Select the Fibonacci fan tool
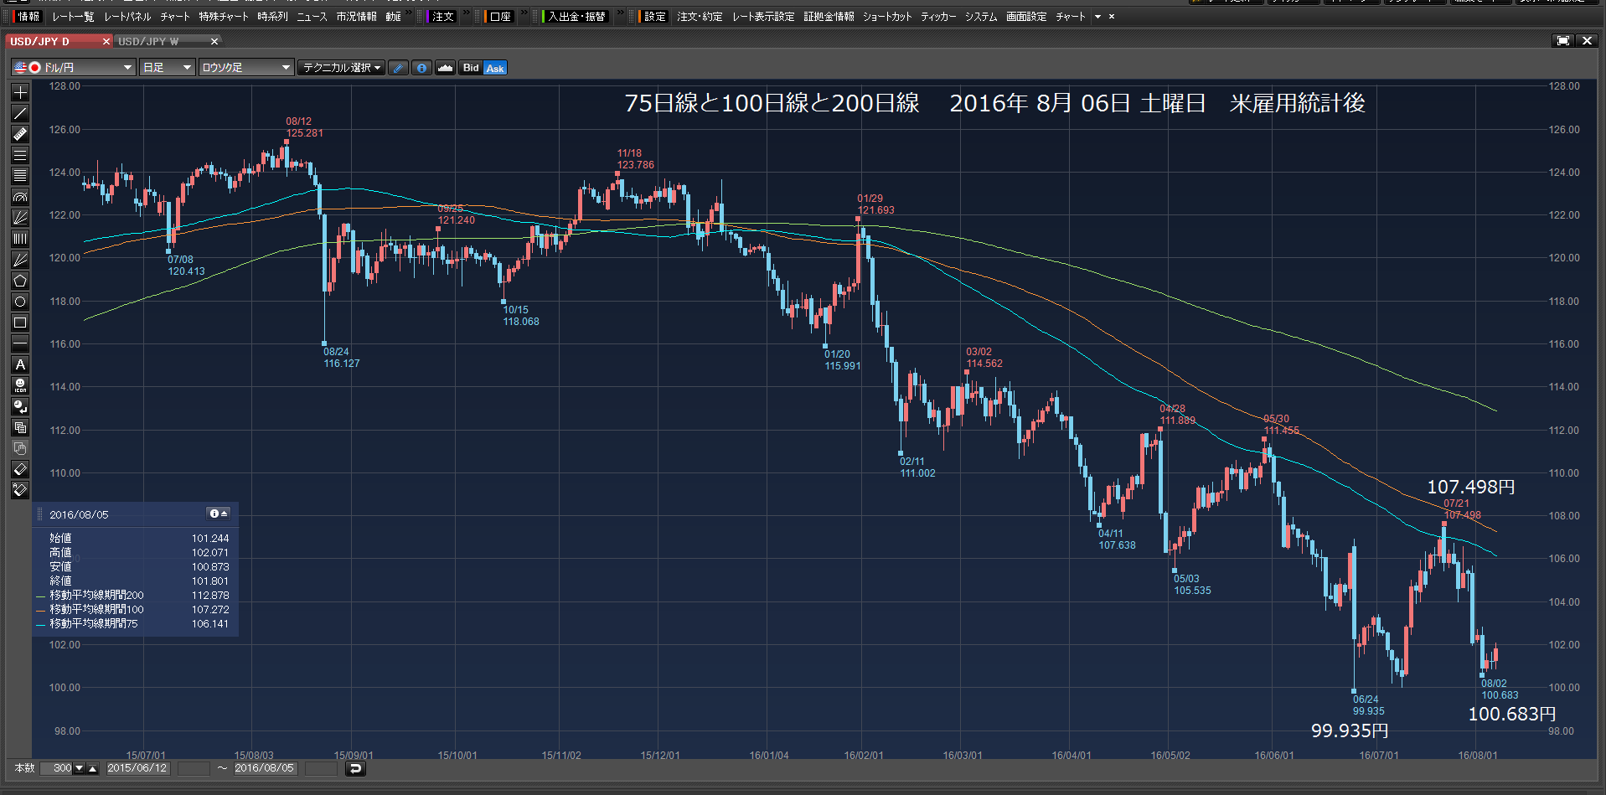The image size is (1606, 795). [x=20, y=218]
